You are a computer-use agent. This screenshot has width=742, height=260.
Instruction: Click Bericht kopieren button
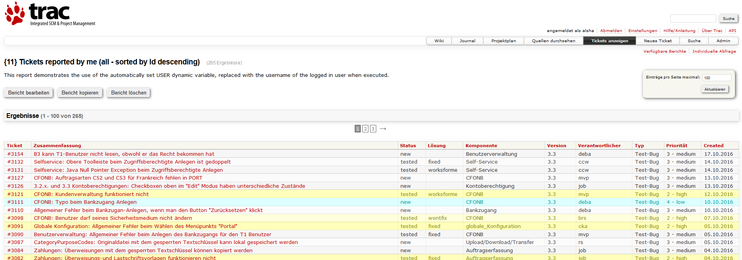[x=80, y=93]
